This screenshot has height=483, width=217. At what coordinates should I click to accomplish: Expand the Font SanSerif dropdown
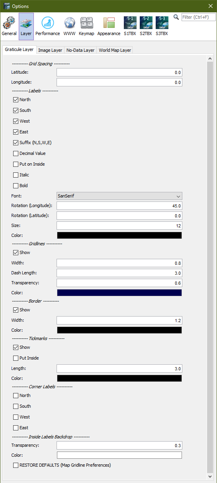click(x=119, y=196)
